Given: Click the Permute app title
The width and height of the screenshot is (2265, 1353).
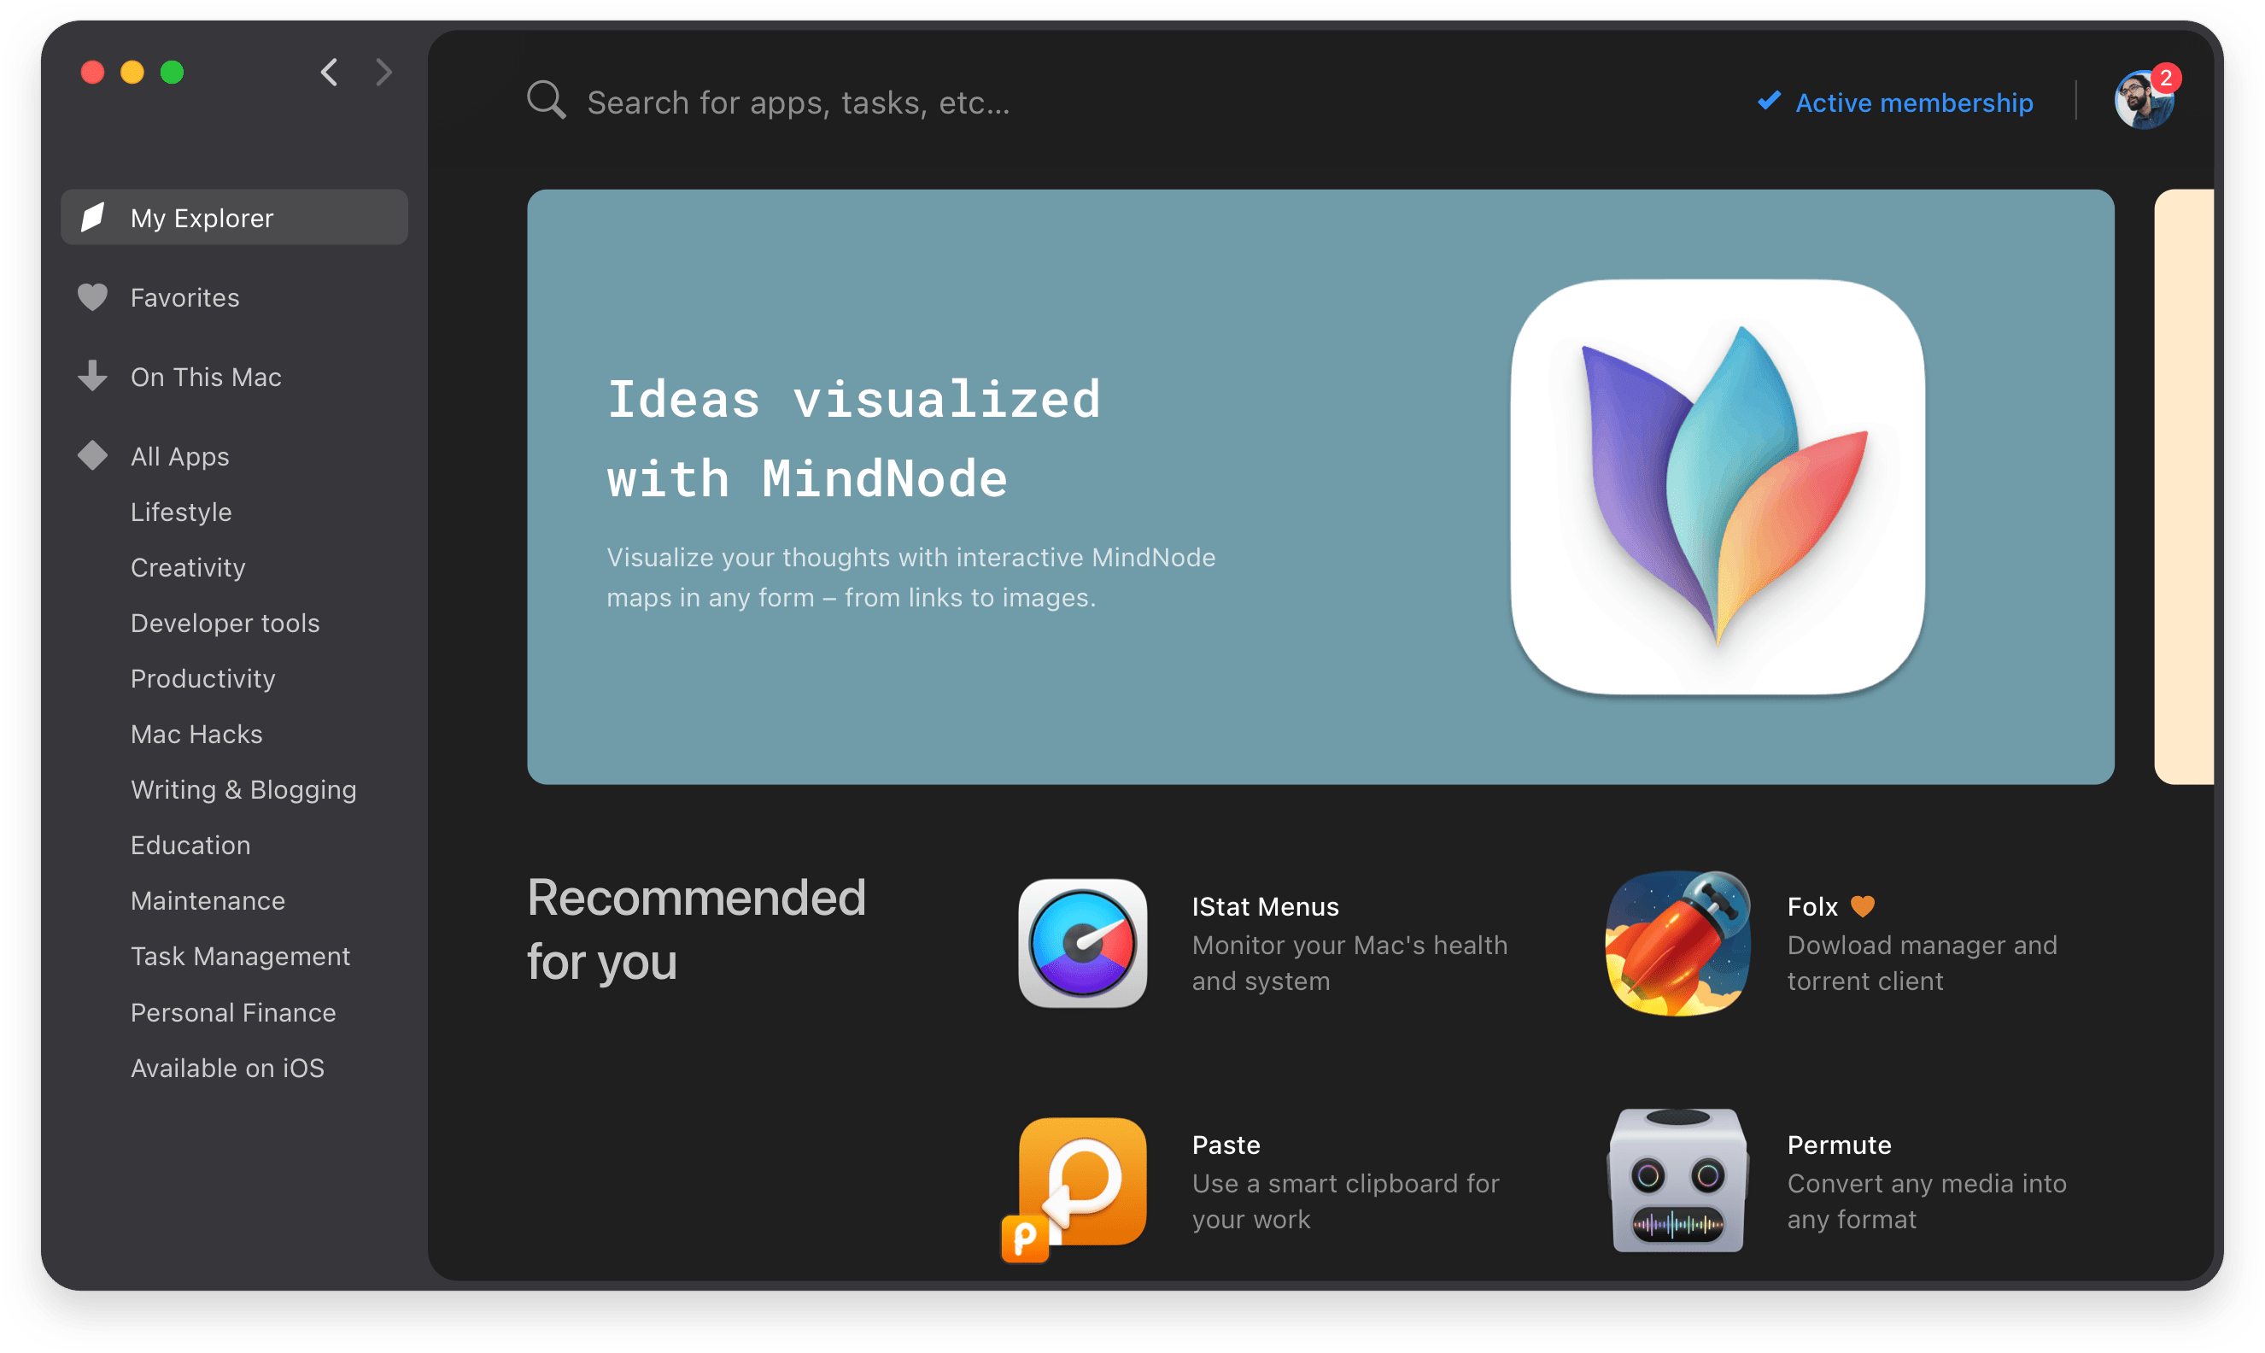Looking at the screenshot, I should [1839, 1145].
